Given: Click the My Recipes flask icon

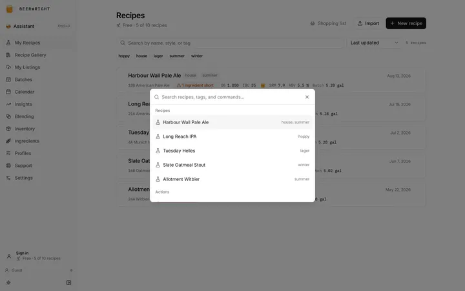Looking at the screenshot, I should (x=8, y=43).
